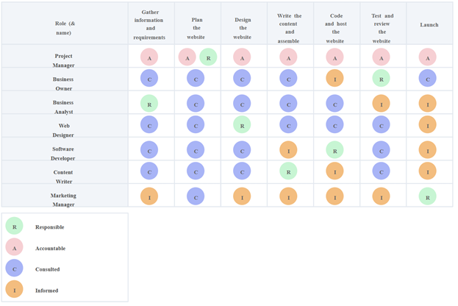Click the "Role (& name)" header cell
Image resolution: width=458 pixels, height=306 pixels.
click(x=63, y=28)
